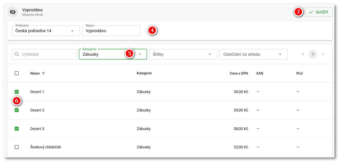The width and height of the screenshot is (339, 162).
Task: Click the 23,00 Kč price cell
Action: 241,147
